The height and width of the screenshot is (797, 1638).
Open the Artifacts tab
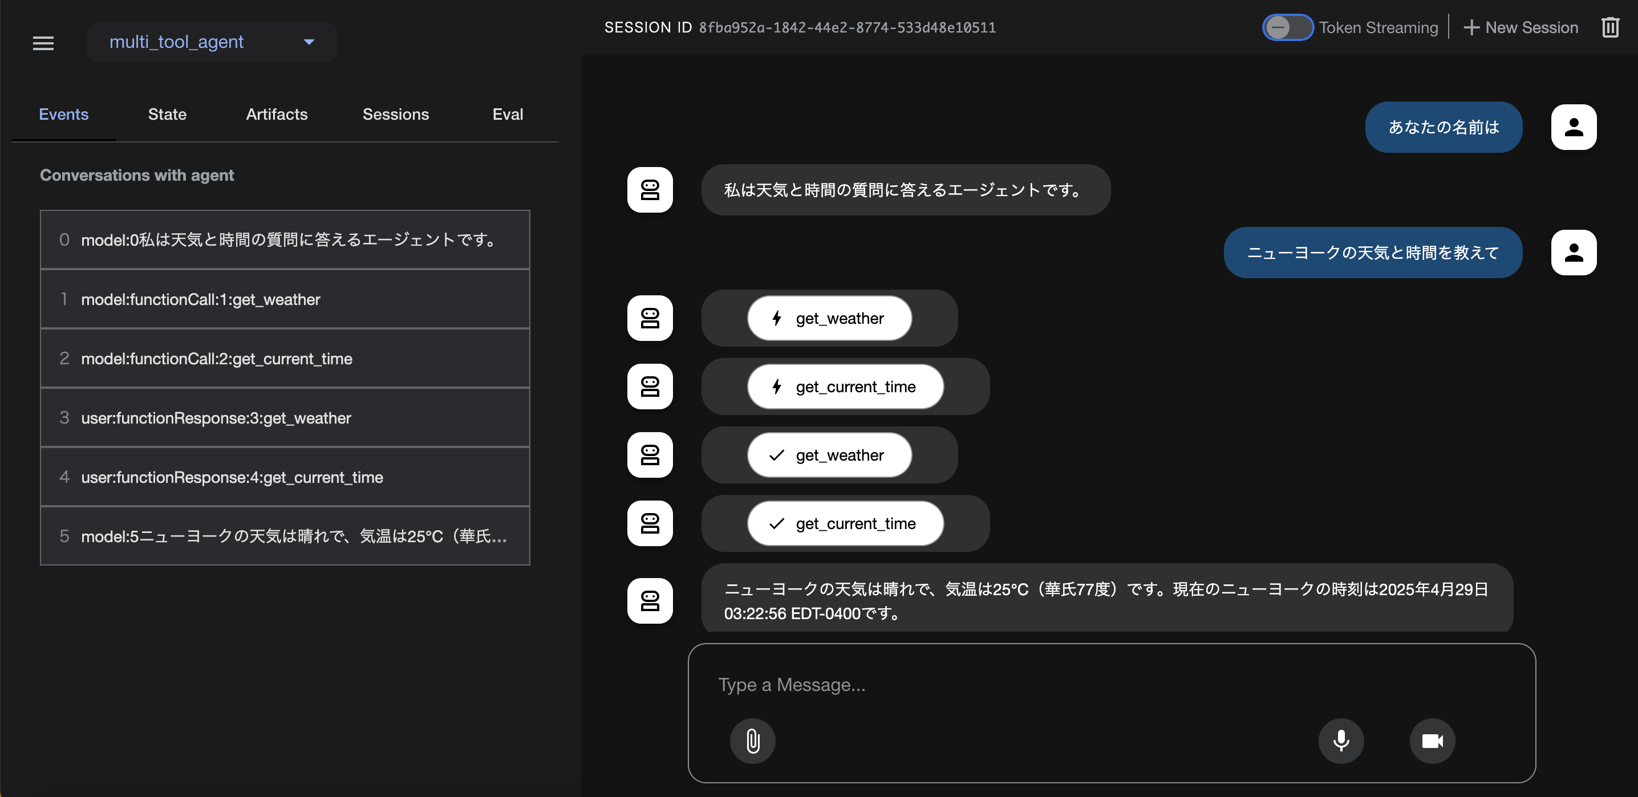pyautogui.click(x=277, y=115)
